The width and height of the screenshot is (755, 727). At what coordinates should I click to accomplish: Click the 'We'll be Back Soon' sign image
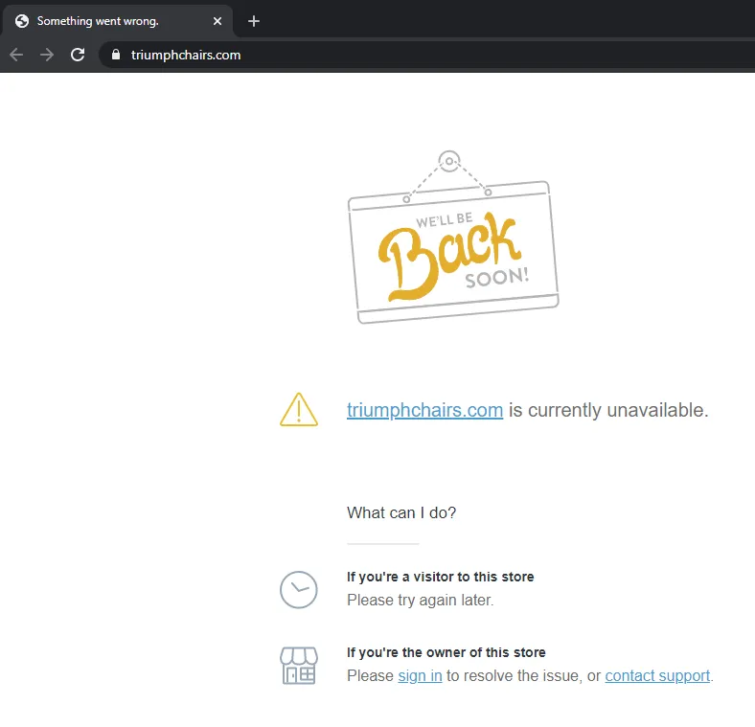[453, 238]
